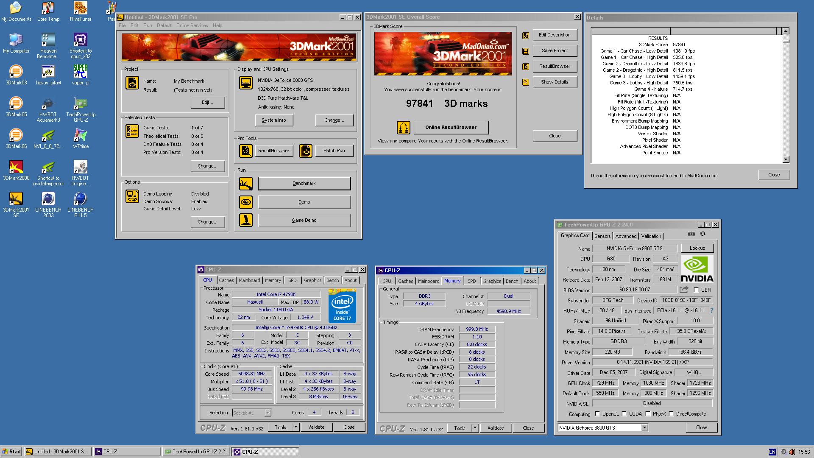Click the Edit Description icon in score window
814x458 pixels.
coord(526,36)
